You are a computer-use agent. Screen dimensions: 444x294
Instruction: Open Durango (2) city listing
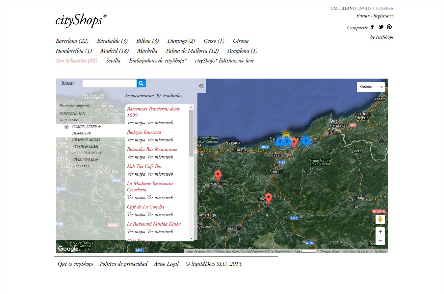[181, 41]
